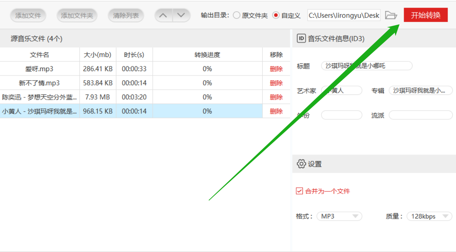Screen dimensions: 456x252
Task: Open the 格式 MP3 format dropdown
Action: tap(339, 216)
